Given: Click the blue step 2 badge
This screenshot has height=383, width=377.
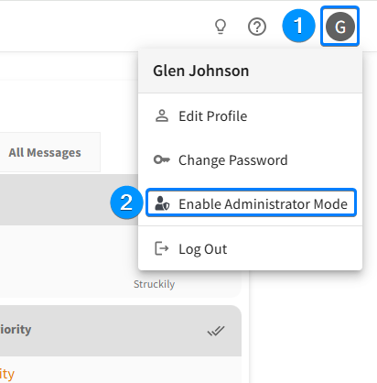Looking at the screenshot, I should tap(126, 202).
